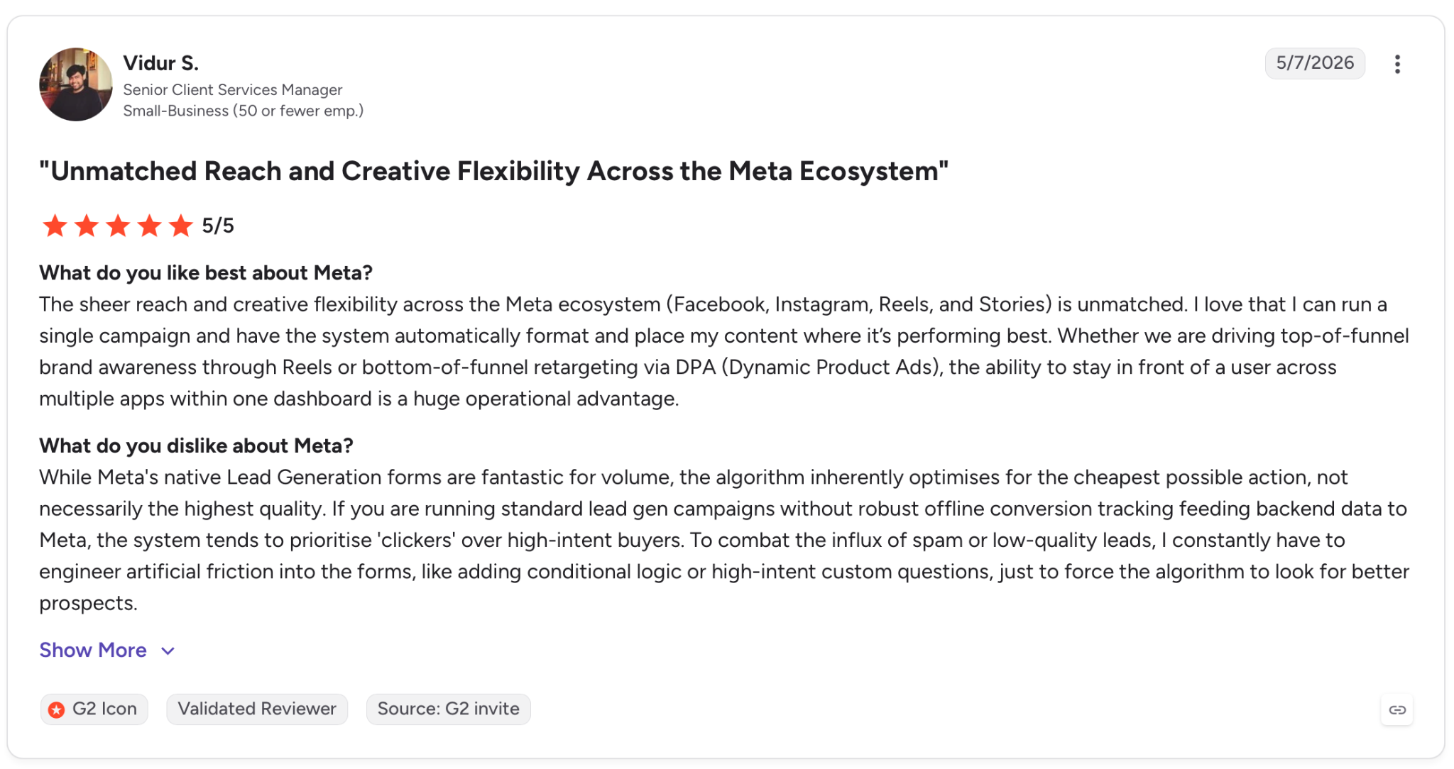Select the Validated Reviewer badge
The image size is (1454, 769).
tap(257, 709)
